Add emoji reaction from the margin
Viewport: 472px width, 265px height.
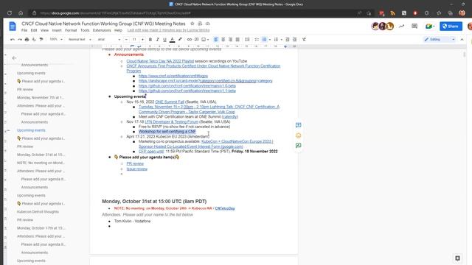tap(298, 135)
